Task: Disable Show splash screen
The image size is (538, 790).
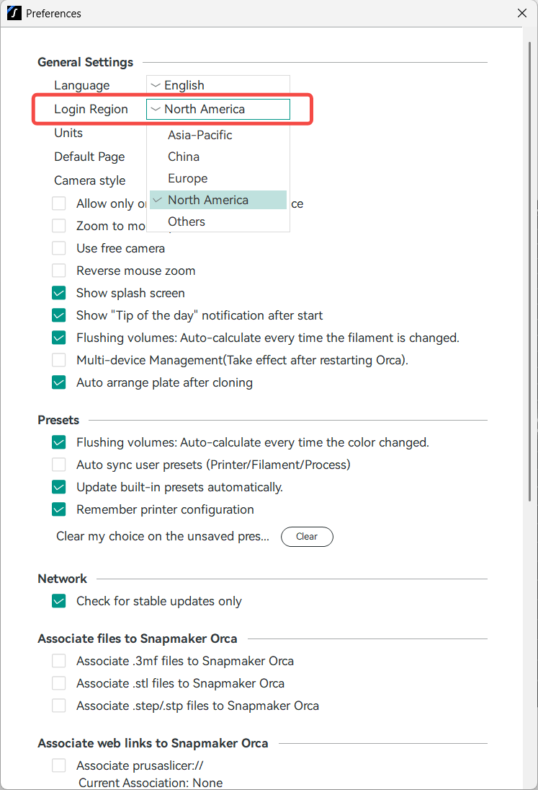Action: pos(59,293)
